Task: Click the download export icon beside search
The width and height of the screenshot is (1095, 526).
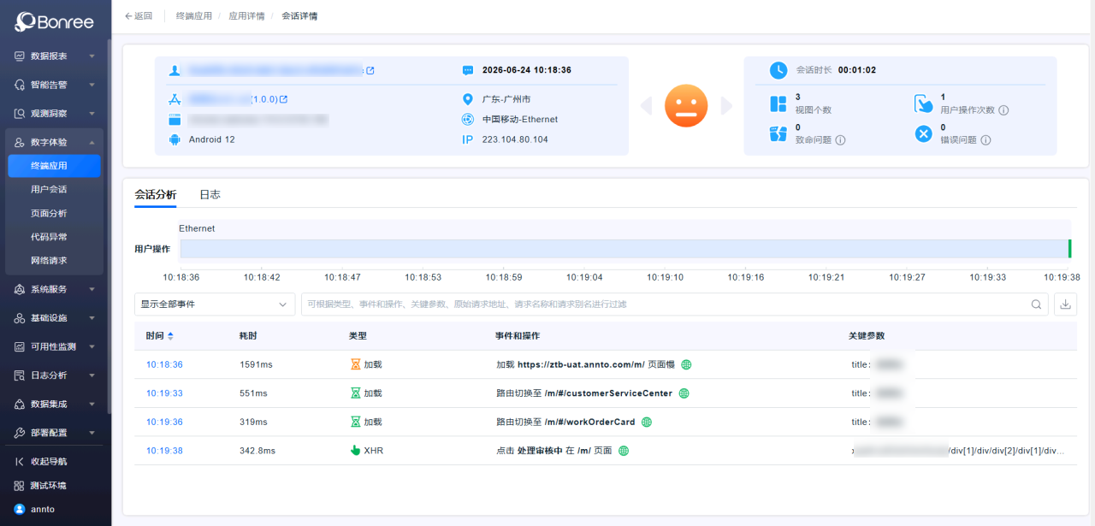Action: [1065, 304]
